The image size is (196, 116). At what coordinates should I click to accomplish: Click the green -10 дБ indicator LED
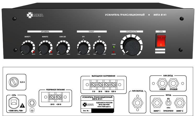tap(114, 47)
